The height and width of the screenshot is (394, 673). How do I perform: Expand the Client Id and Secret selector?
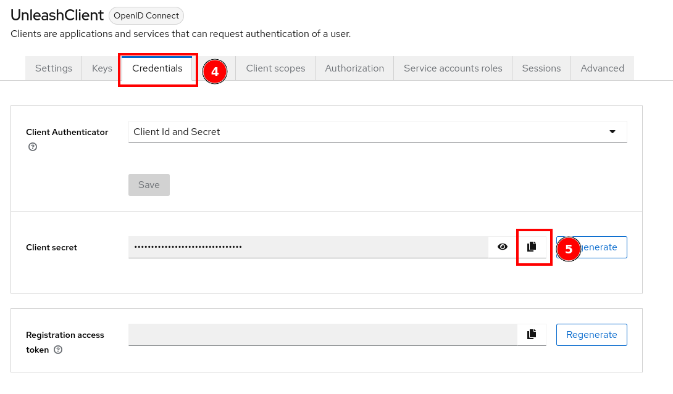(x=612, y=131)
